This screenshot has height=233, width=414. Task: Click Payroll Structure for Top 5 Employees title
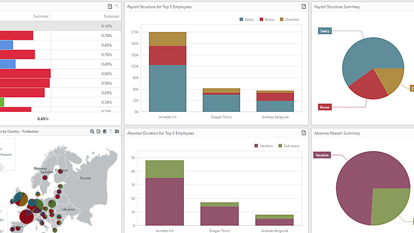point(159,7)
